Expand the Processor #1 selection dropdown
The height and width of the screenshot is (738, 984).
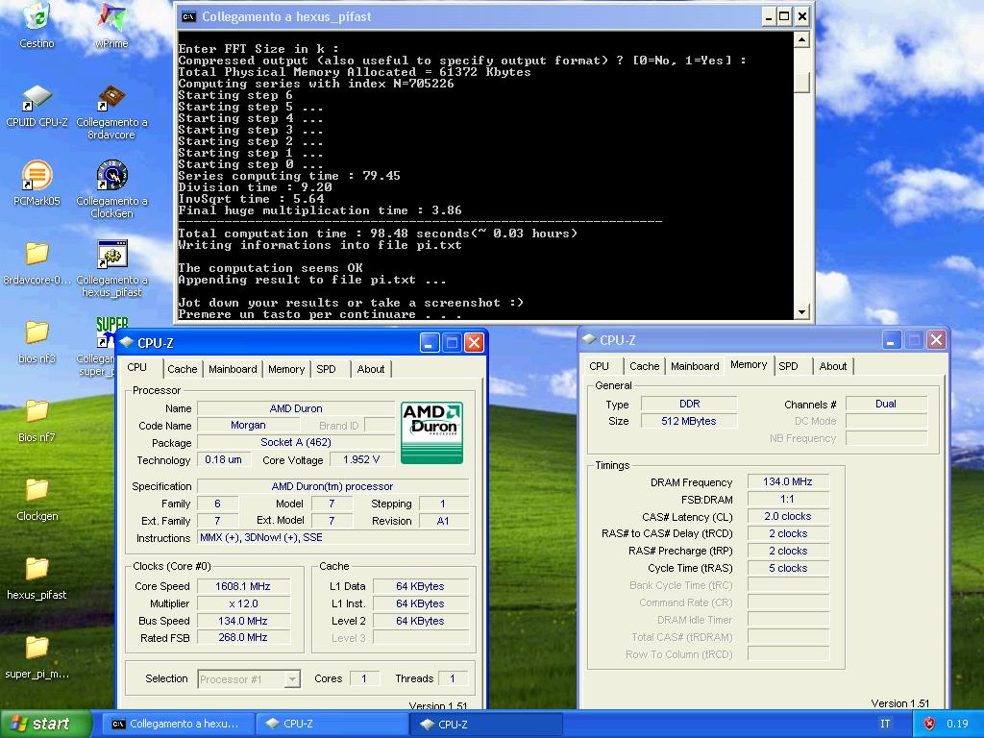pos(292,679)
